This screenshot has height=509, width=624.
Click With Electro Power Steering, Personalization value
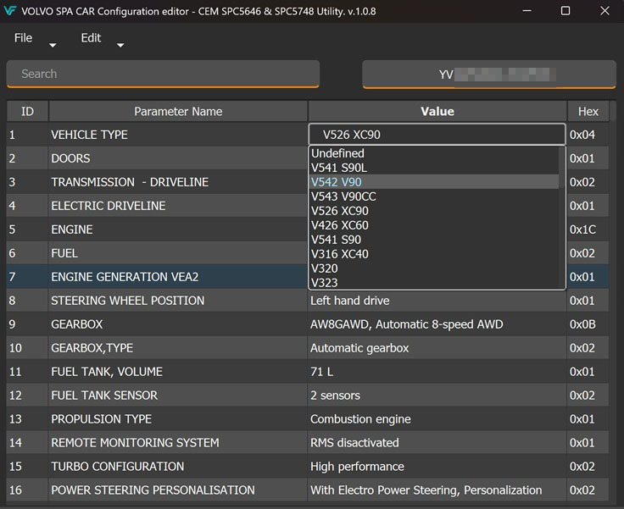click(x=437, y=490)
